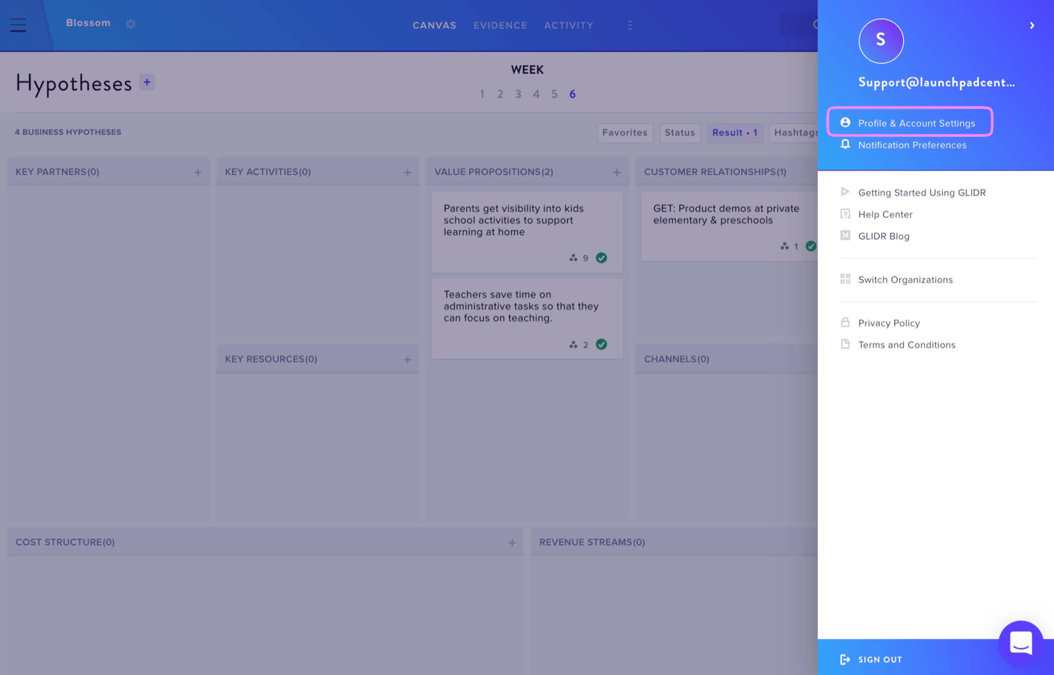
Task: Click evidence icon on GET Product demos card
Action: [x=785, y=246]
